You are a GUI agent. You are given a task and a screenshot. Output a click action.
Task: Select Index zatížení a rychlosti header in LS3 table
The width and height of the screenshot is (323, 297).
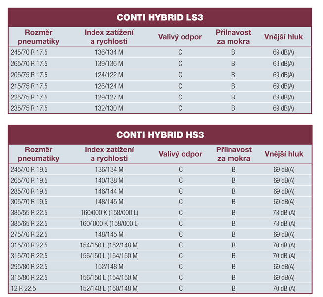pos(109,37)
